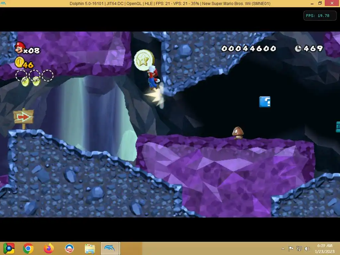Click the Dolphin emulator taskbar button

point(110,248)
